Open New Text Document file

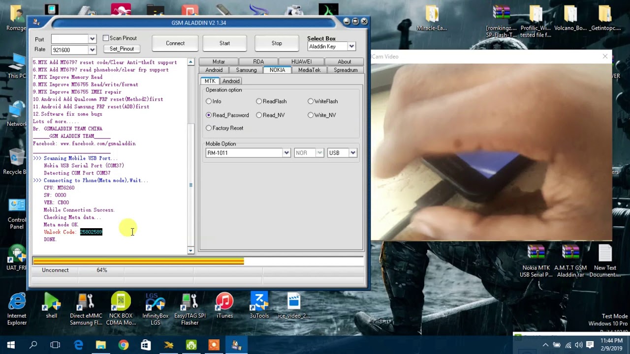pos(605,261)
